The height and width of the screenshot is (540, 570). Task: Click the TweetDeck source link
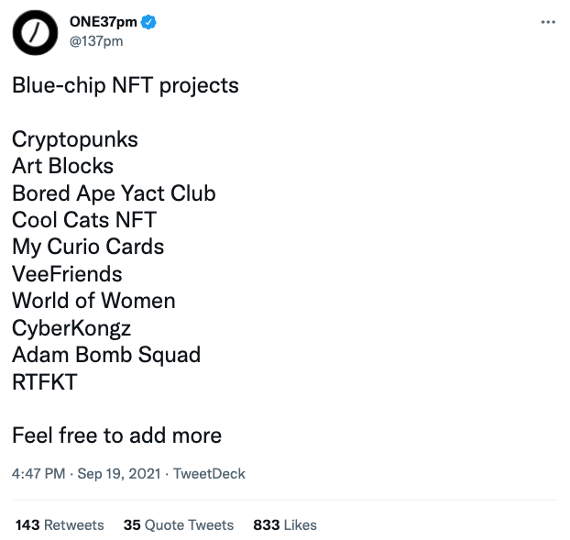pos(209,474)
